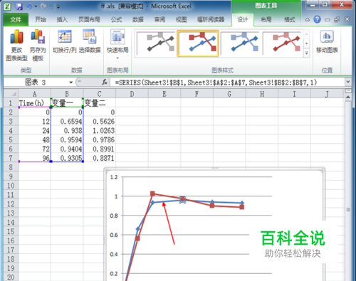This screenshot has height=281, width=356.
Task: Open Select Data (选择数据) dialog
Action: coord(90,41)
